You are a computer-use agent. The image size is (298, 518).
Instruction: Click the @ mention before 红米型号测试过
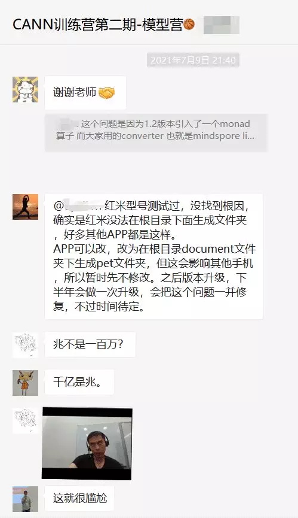(78, 205)
